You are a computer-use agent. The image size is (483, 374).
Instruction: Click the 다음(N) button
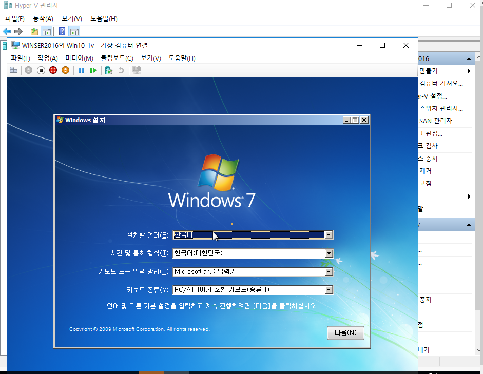(x=345, y=333)
